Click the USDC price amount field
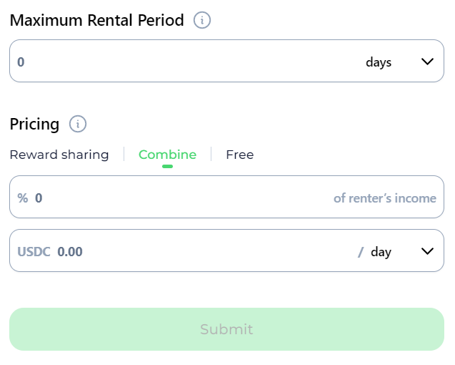The height and width of the screenshot is (365, 455). pyautogui.click(x=200, y=251)
